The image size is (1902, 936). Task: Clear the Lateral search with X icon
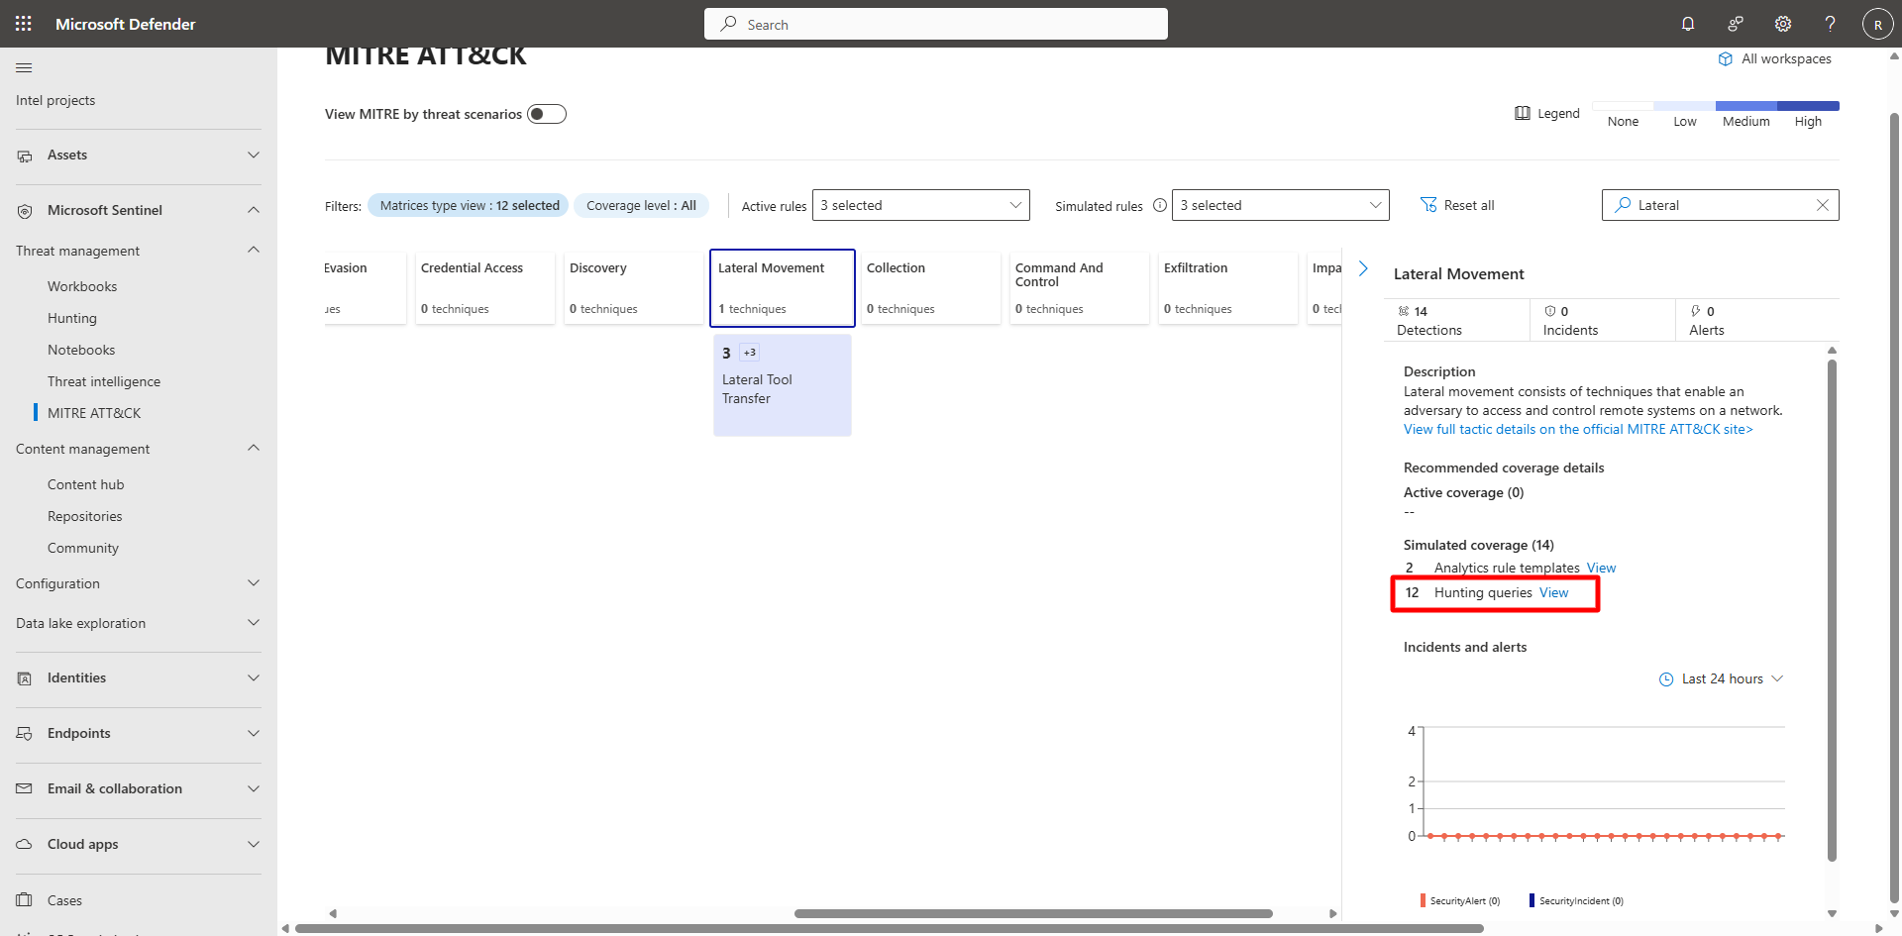[x=1823, y=205]
